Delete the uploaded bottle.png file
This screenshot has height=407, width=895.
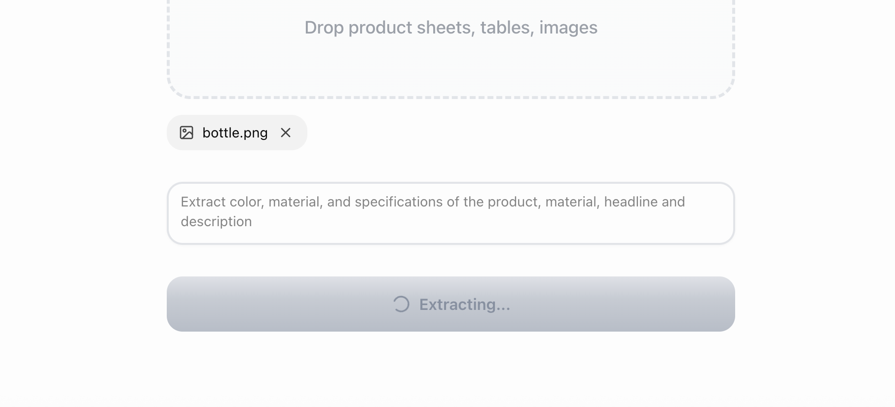pos(286,133)
